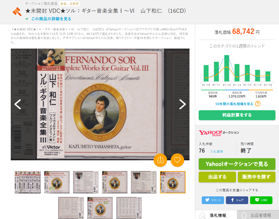View 10年間の落札相場を見る link
Screen dimensions: 279x219
pos(234,104)
